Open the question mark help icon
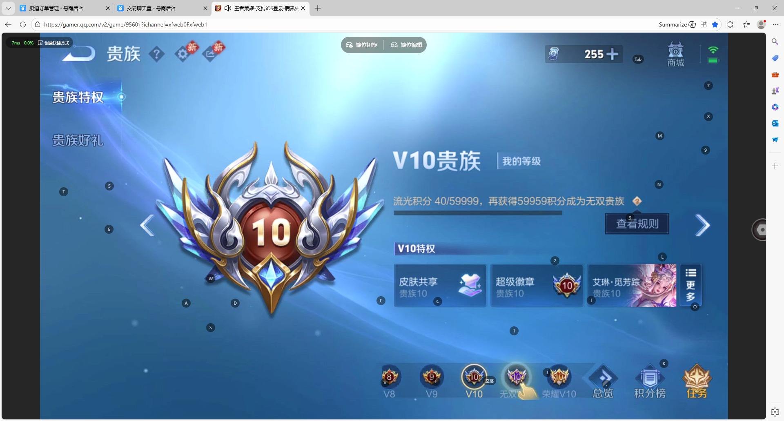The width and height of the screenshot is (784, 421). (156, 54)
